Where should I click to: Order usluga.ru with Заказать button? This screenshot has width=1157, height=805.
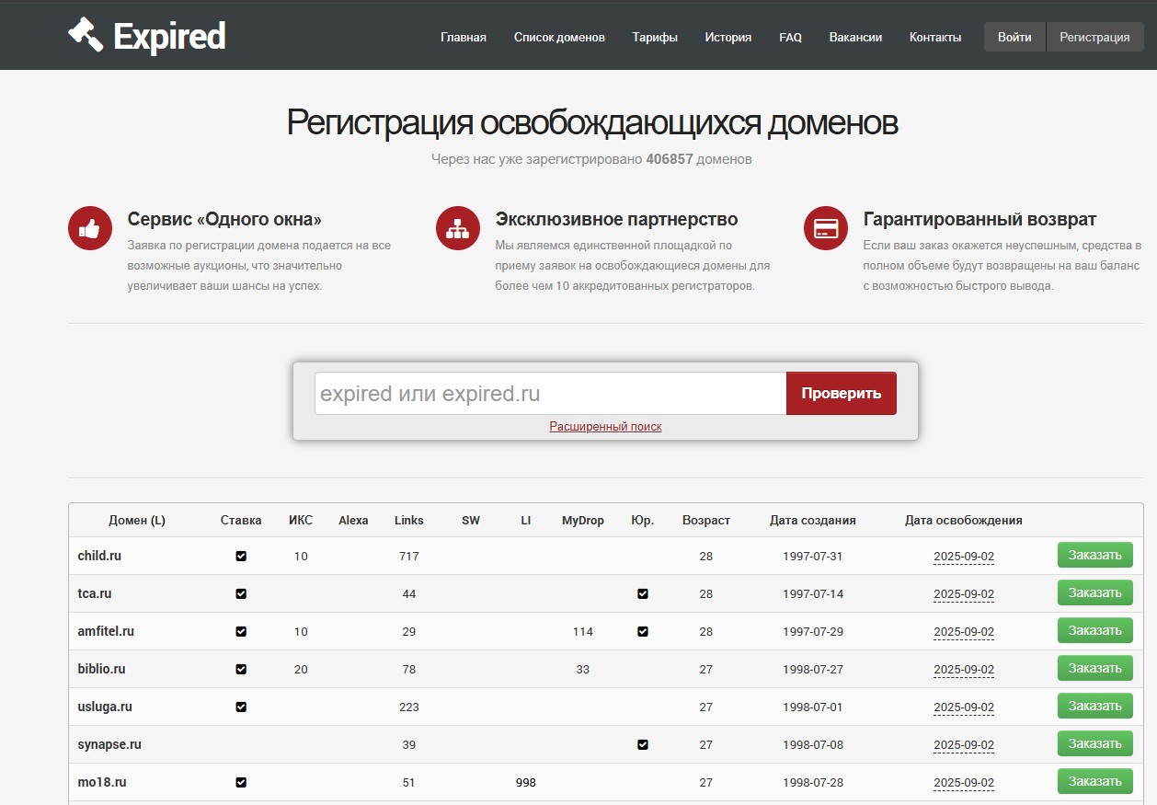(1094, 707)
